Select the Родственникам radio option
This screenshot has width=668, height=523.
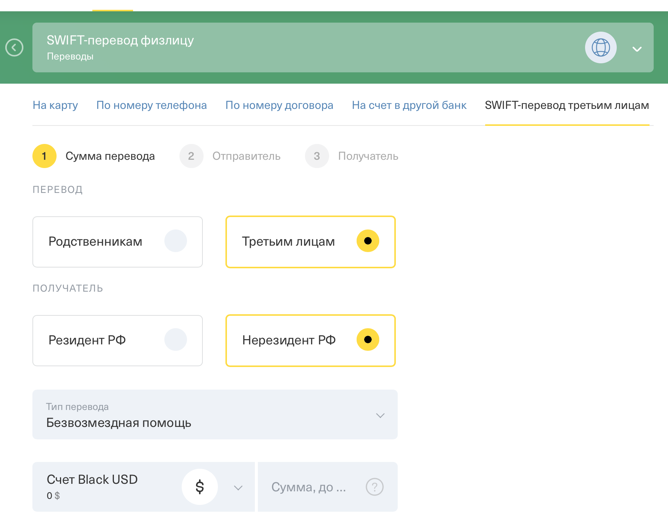[118, 242]
